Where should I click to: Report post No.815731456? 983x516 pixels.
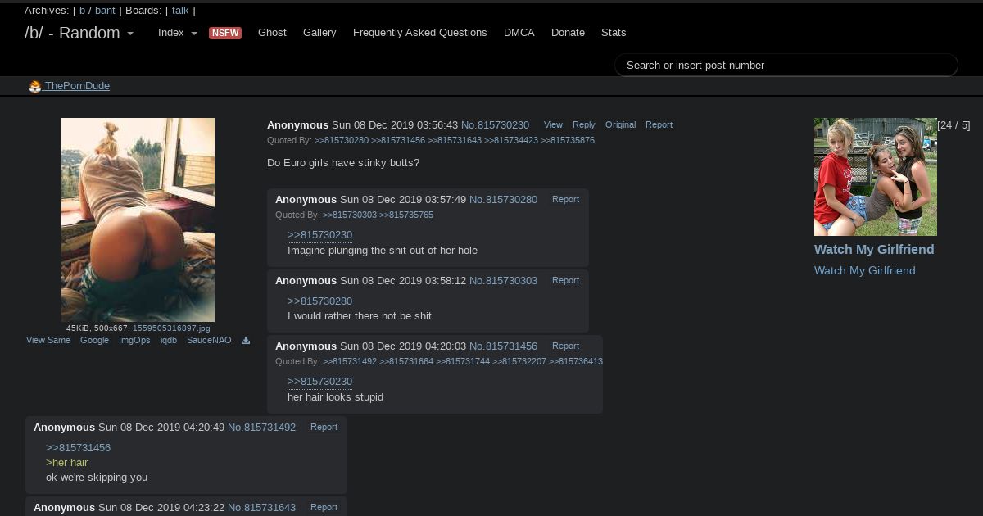pos(565,346)
